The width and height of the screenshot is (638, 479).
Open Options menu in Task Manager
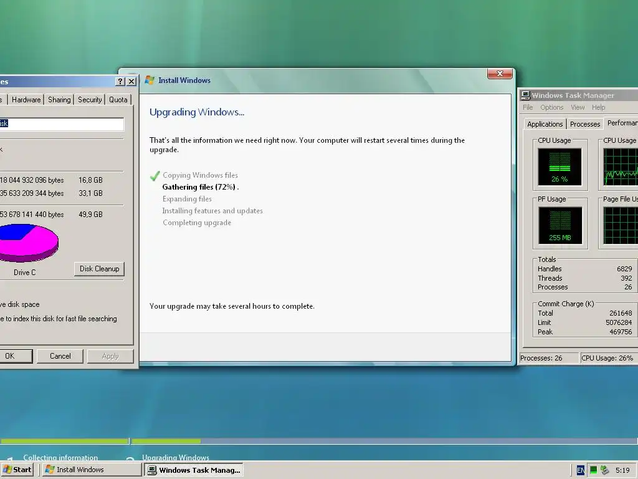click(x=552, y=107)
